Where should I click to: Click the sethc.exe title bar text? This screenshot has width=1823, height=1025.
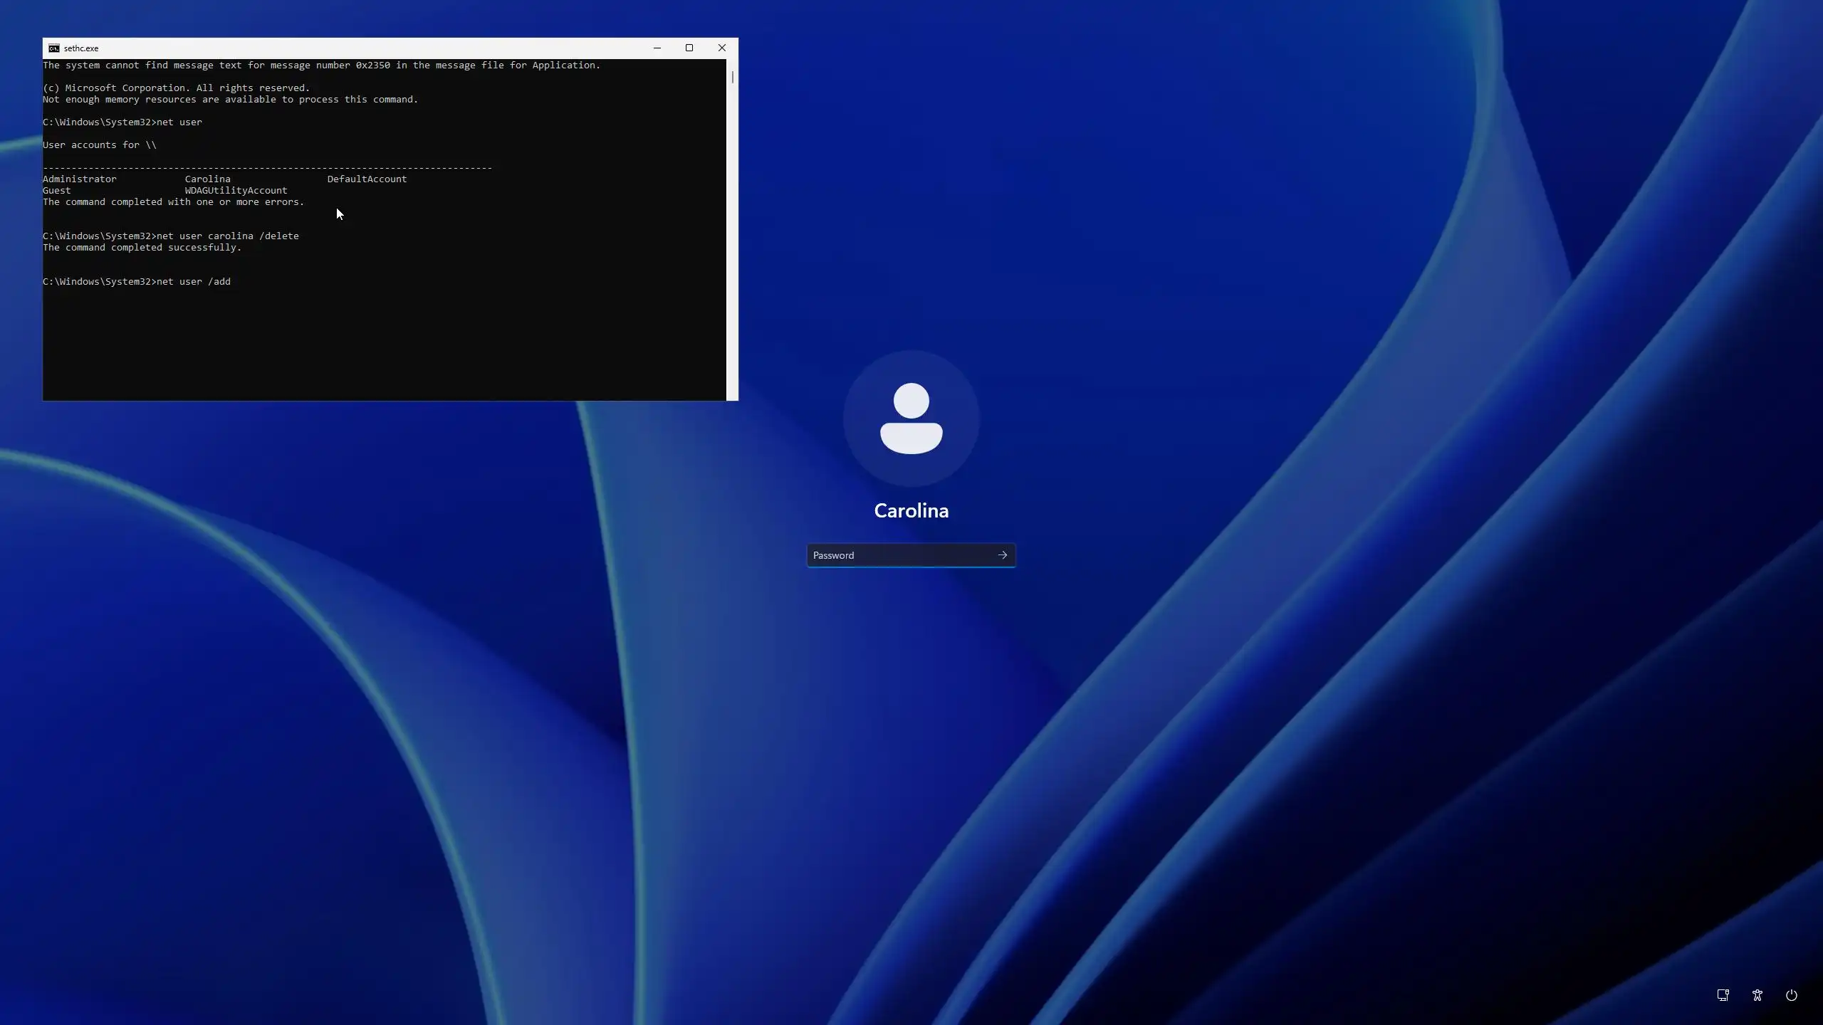coord(81,48)
